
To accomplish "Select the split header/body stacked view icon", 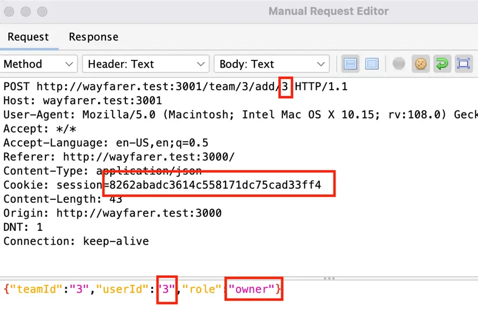I will [x=350, y=64].
